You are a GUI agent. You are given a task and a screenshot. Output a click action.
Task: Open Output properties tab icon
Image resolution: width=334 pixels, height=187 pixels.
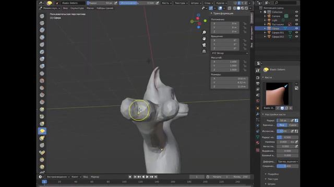click(x=258, y=84)
